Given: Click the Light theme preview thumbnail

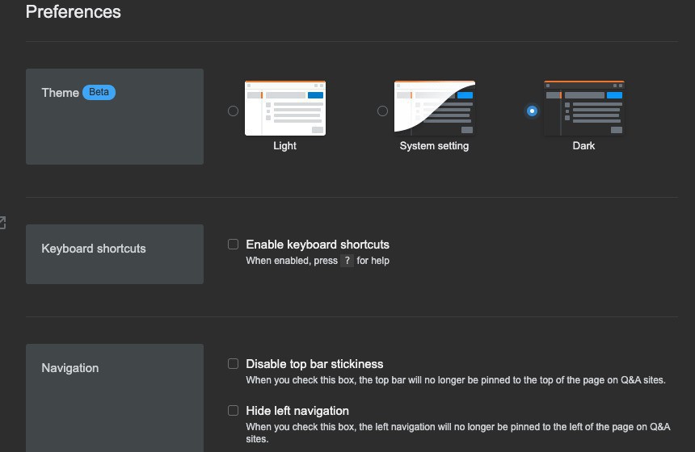Looking at the screenshot, I should (285, 108).
